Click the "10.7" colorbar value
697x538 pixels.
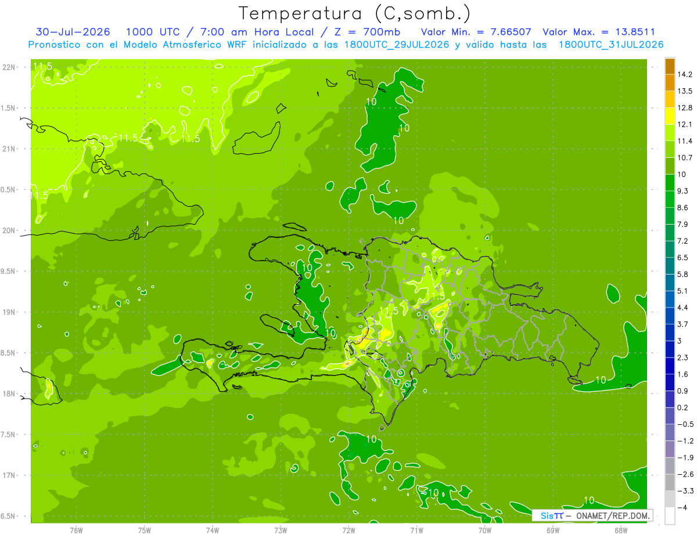click(685, 158)
